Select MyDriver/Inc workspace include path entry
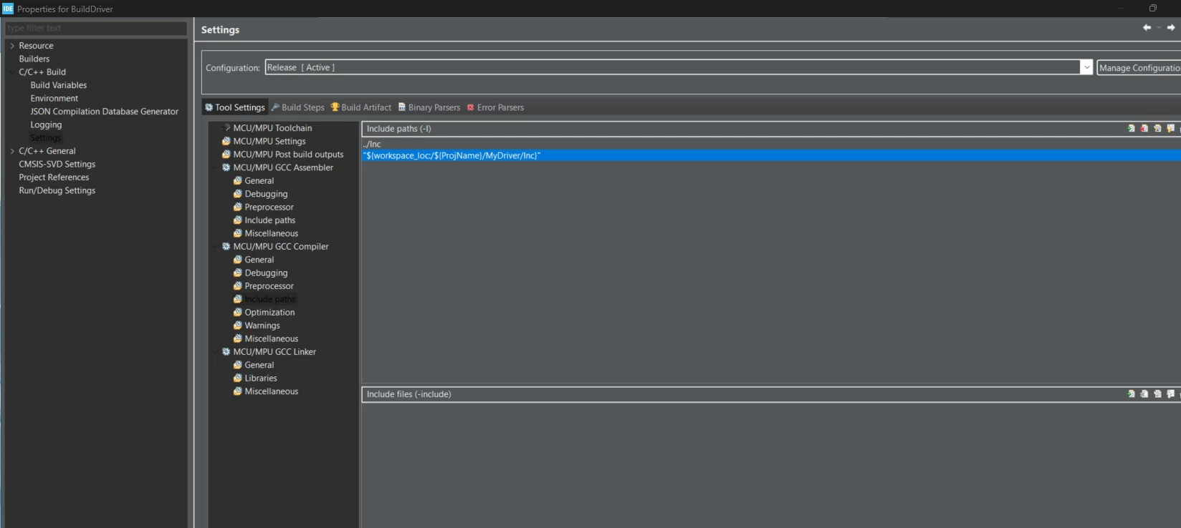The height and width of the screenshot is (528, 1181). [771, 155]
